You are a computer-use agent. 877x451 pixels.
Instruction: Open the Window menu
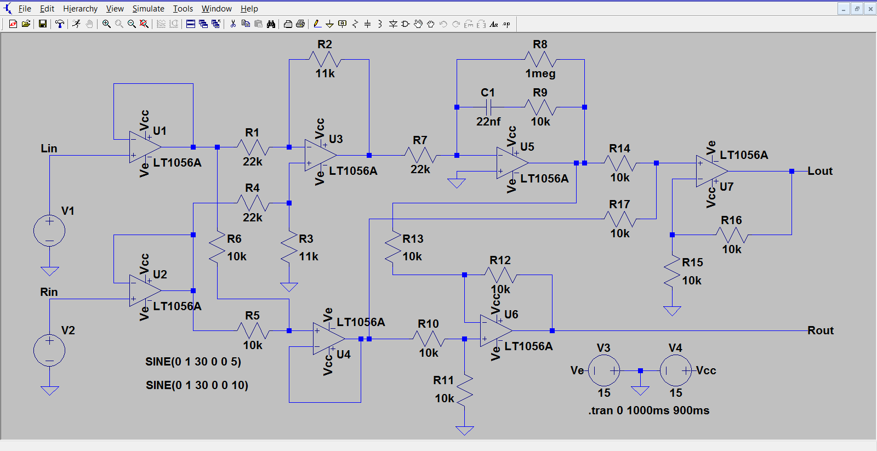click(x=217, y=9)
